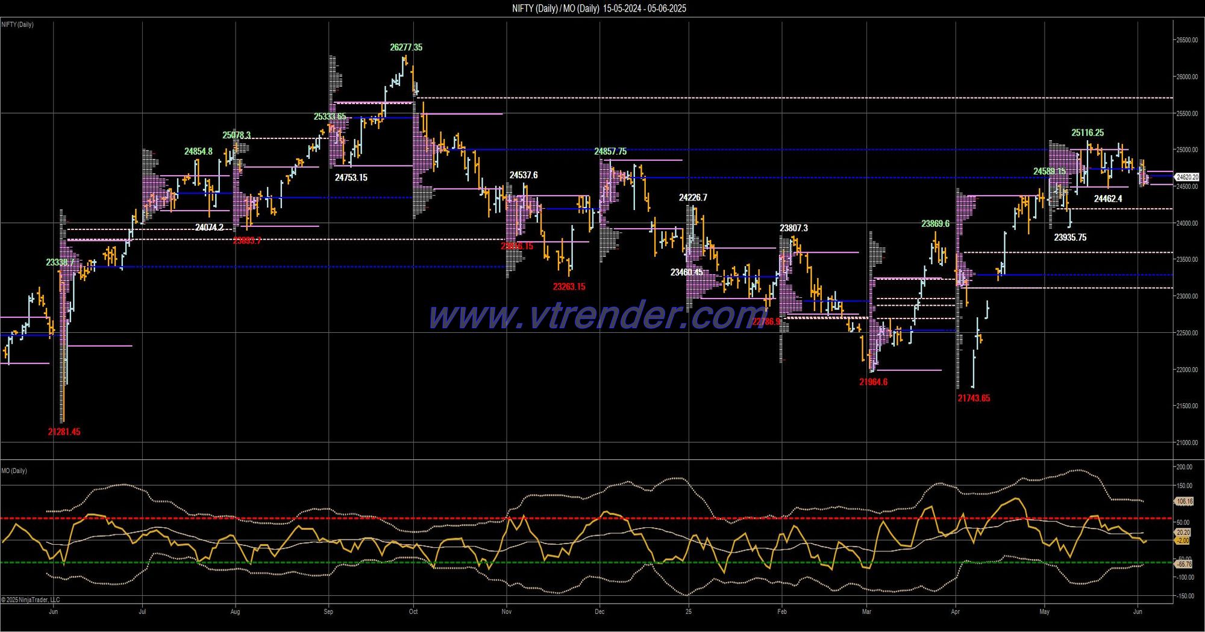Click the Nov date axis label
1205x632 pixels.
pos(507,612)
